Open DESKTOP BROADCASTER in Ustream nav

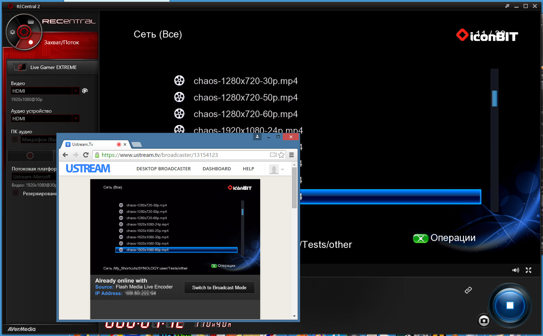point(164,169)
